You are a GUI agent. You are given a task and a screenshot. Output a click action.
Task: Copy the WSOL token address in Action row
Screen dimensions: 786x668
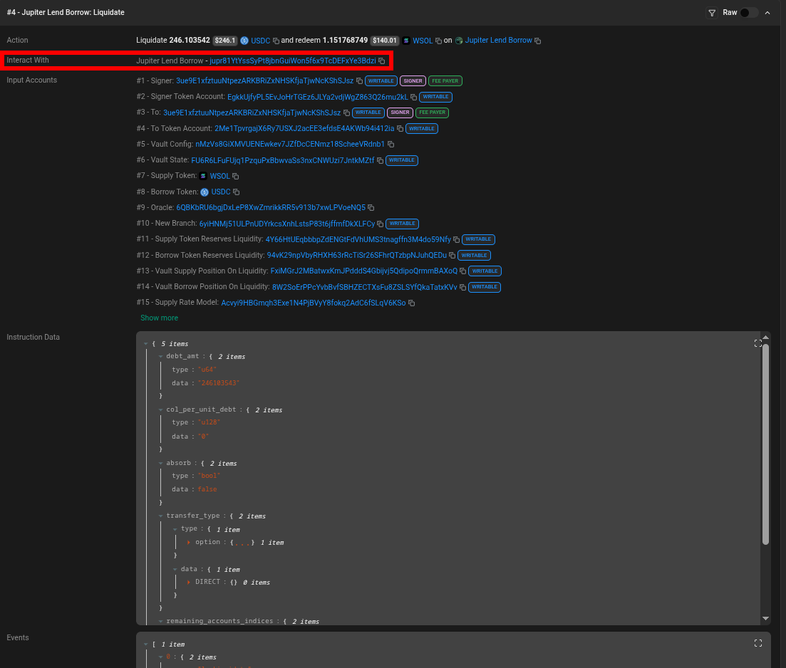click(439, 41)
